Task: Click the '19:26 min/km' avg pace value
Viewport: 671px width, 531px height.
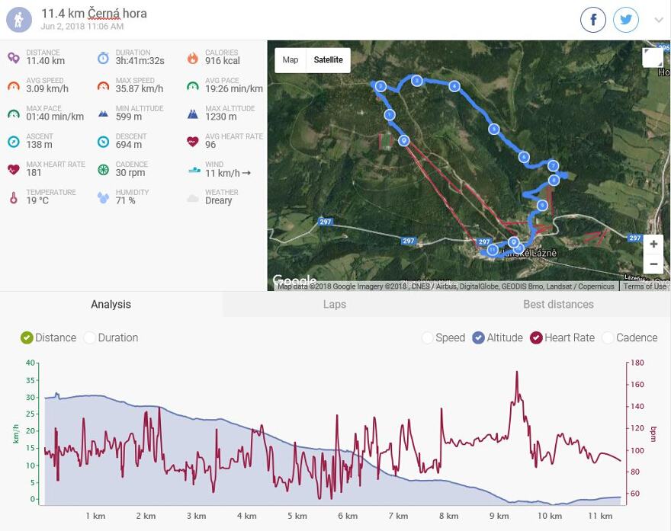Action: tap(234, 89)
